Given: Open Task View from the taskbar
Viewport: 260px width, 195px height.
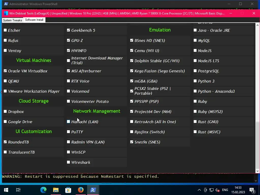Looking at the screenshot, I should pyautogui.click(x=18, y=190).
